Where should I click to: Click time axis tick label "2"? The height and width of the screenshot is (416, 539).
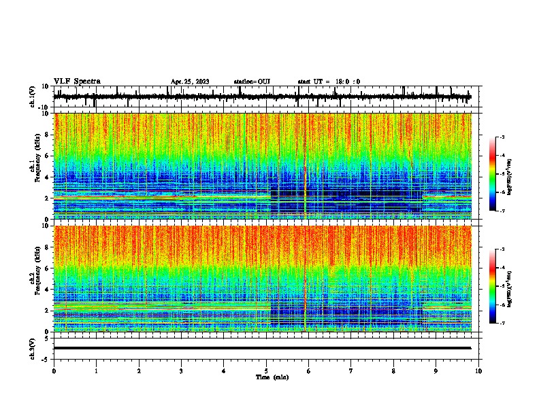[x=139, y=371]
